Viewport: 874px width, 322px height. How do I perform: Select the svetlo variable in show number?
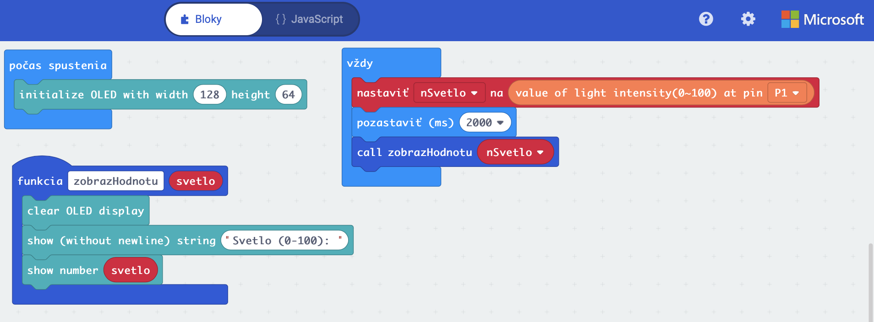pos(131,270)
